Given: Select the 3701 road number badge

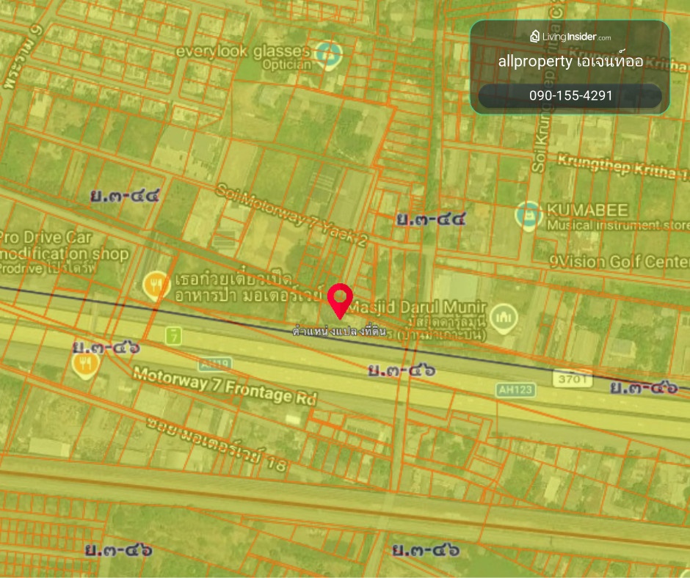Looking at the screenshot, I should [573, 378].
